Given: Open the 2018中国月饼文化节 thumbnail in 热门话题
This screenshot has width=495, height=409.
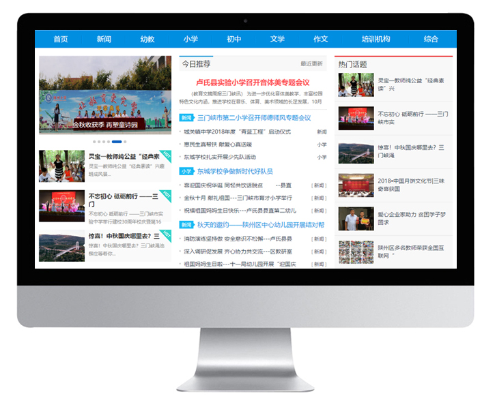Looking at the screenshot, I should (356, 185).
